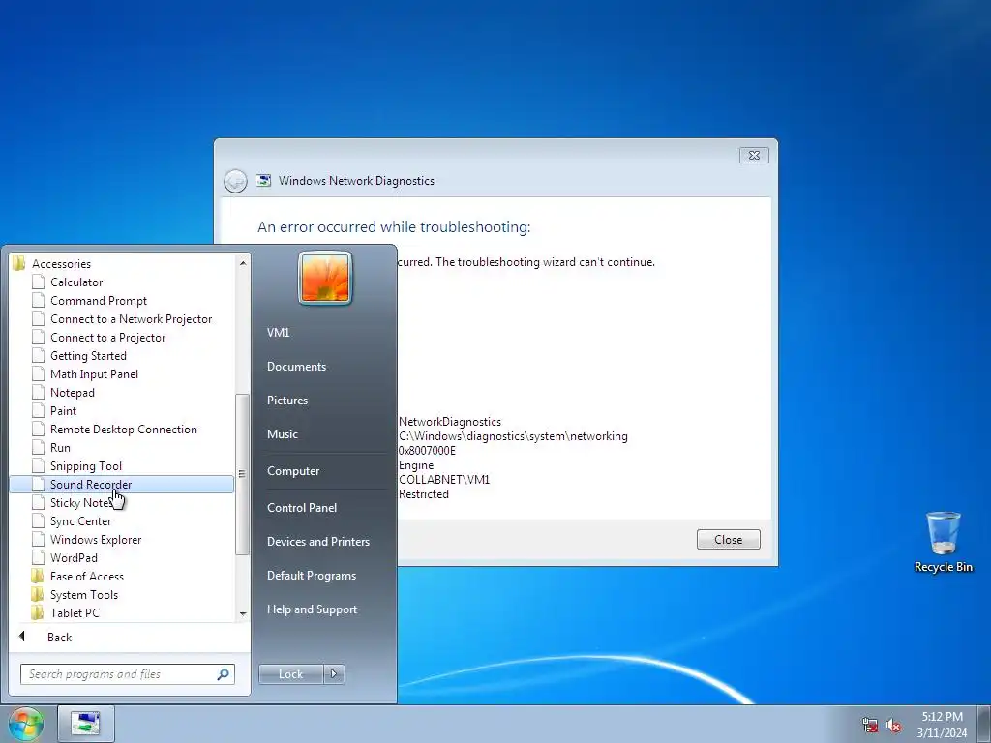Viewport: 991px width, 743px height.
Task: Open Sync Center
Action: 81,521
